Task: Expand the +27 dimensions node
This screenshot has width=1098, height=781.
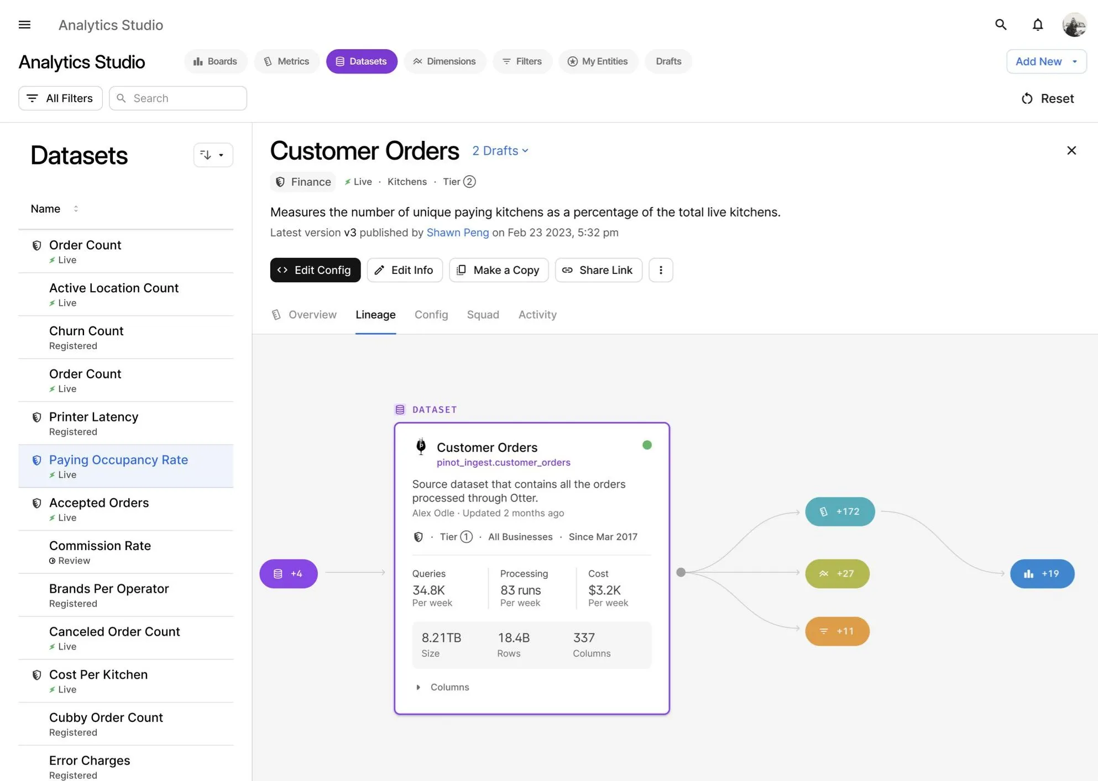Action: [837, 574]
